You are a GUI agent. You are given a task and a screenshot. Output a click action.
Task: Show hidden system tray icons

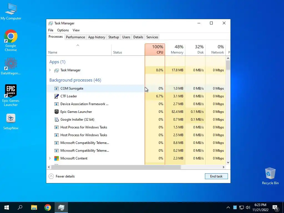228,207
